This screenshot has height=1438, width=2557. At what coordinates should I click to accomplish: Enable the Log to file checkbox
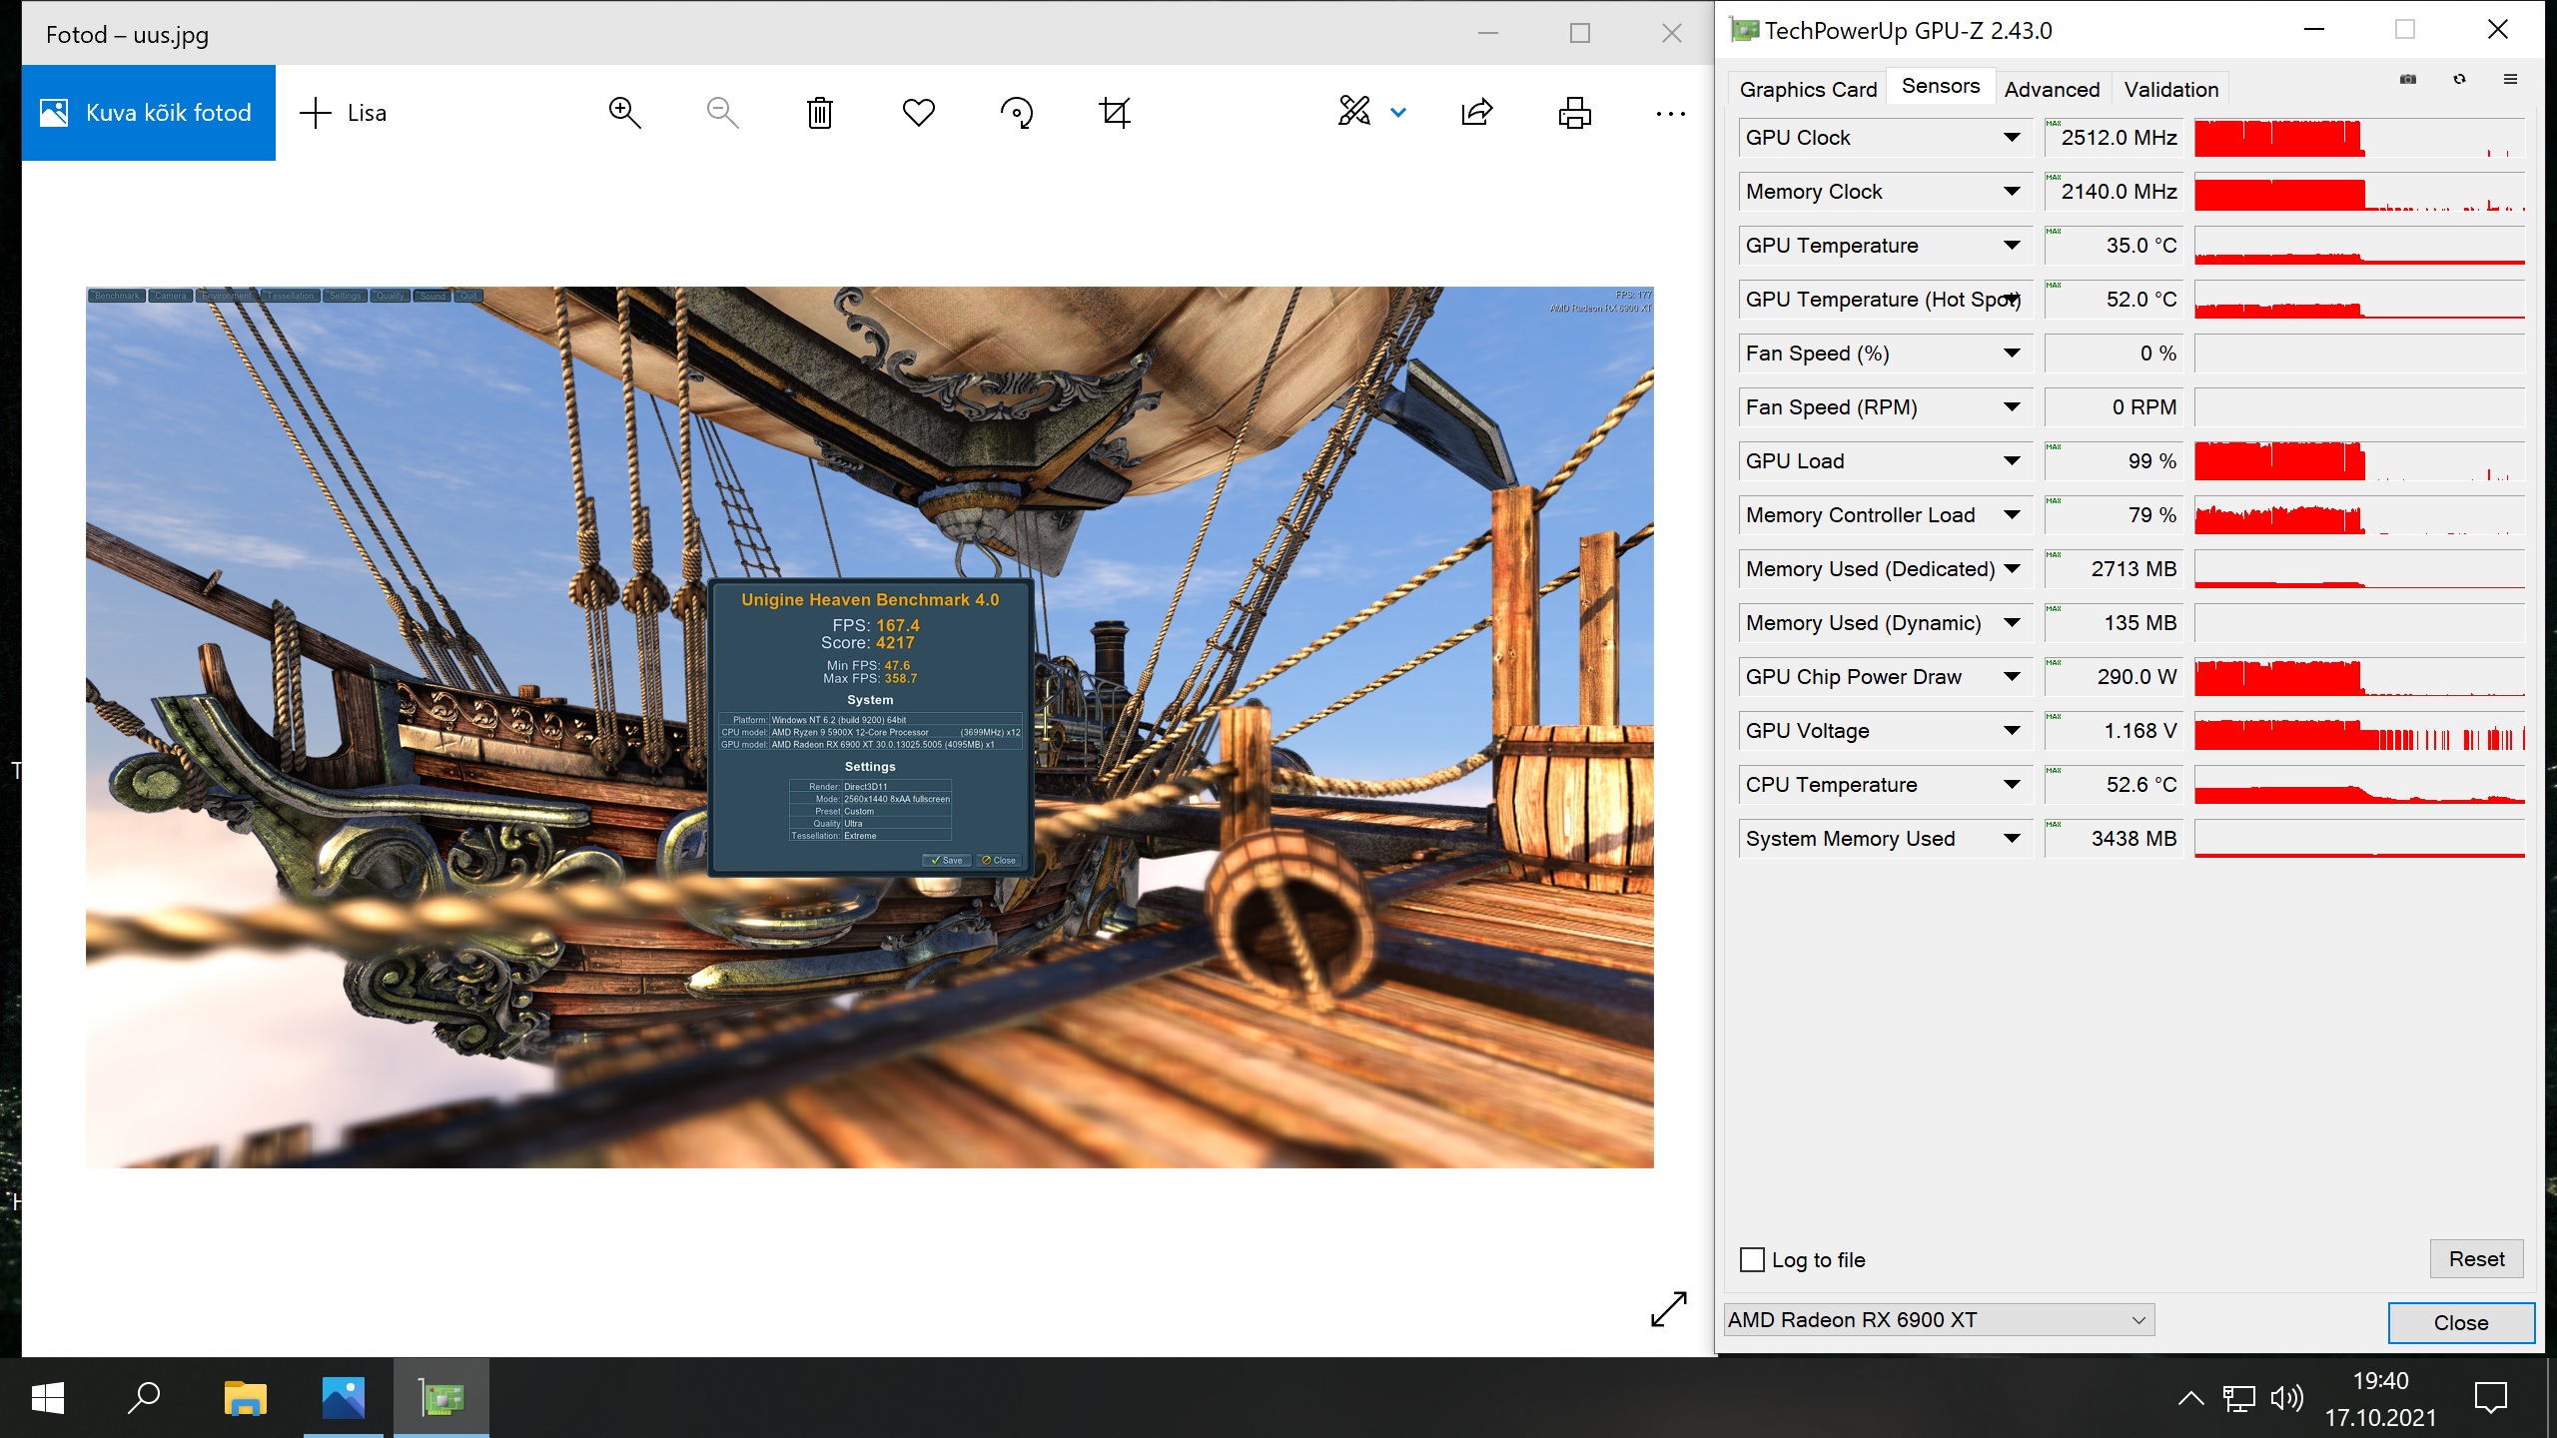click(x=1752, y=1260)
